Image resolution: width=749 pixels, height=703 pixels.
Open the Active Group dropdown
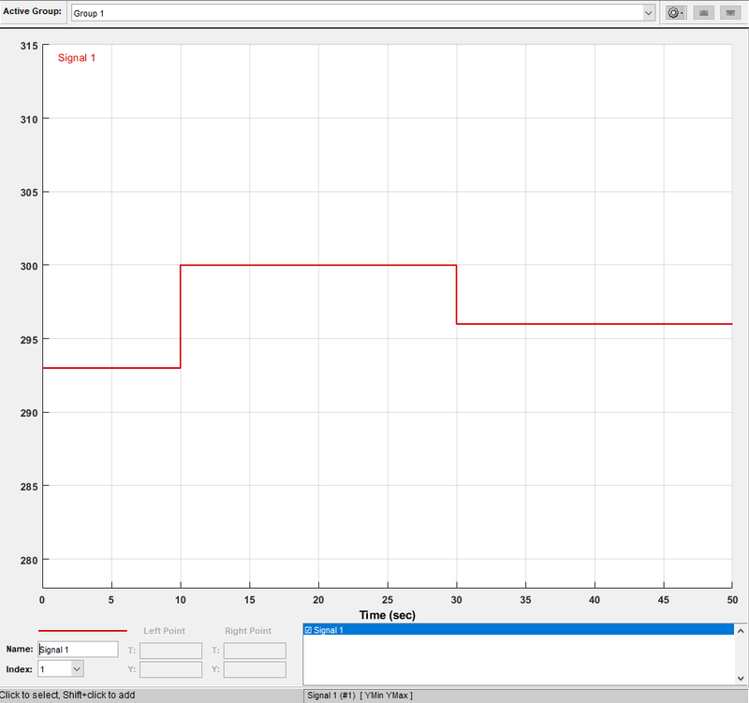[649, 12]
